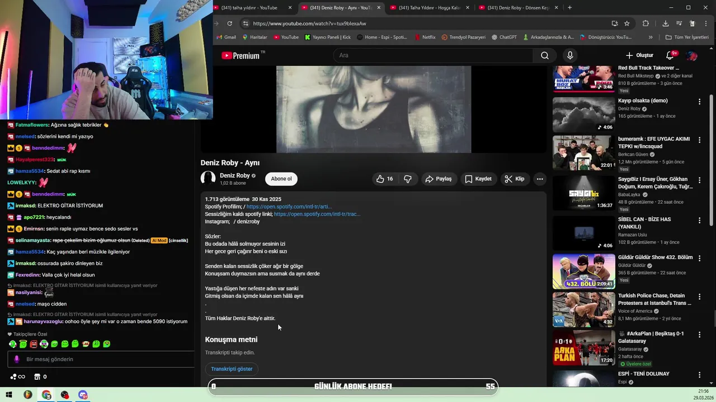Open the Gmail bookmark
Image resolution: width=716 pixels, height=402 pixels.
coord(226,37)
